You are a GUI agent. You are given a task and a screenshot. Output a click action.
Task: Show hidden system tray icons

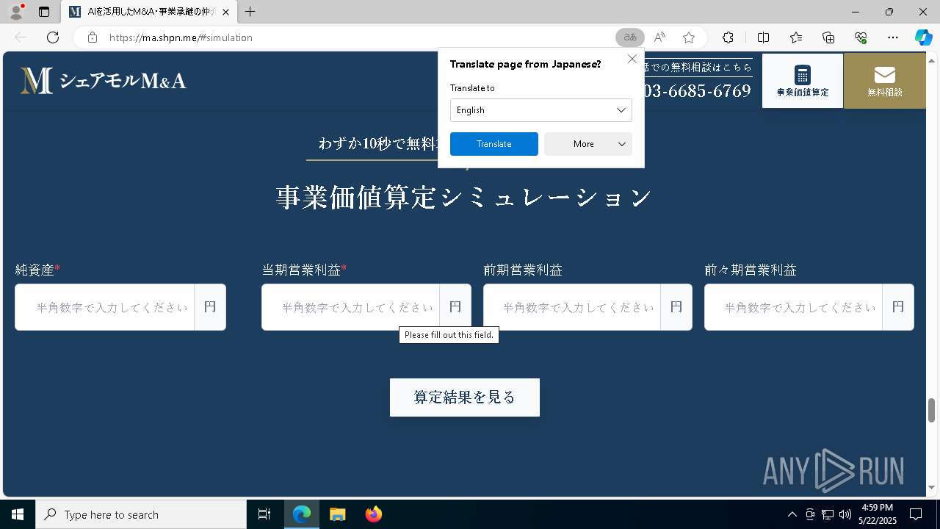pyautogui.click(x=792, y=514)
